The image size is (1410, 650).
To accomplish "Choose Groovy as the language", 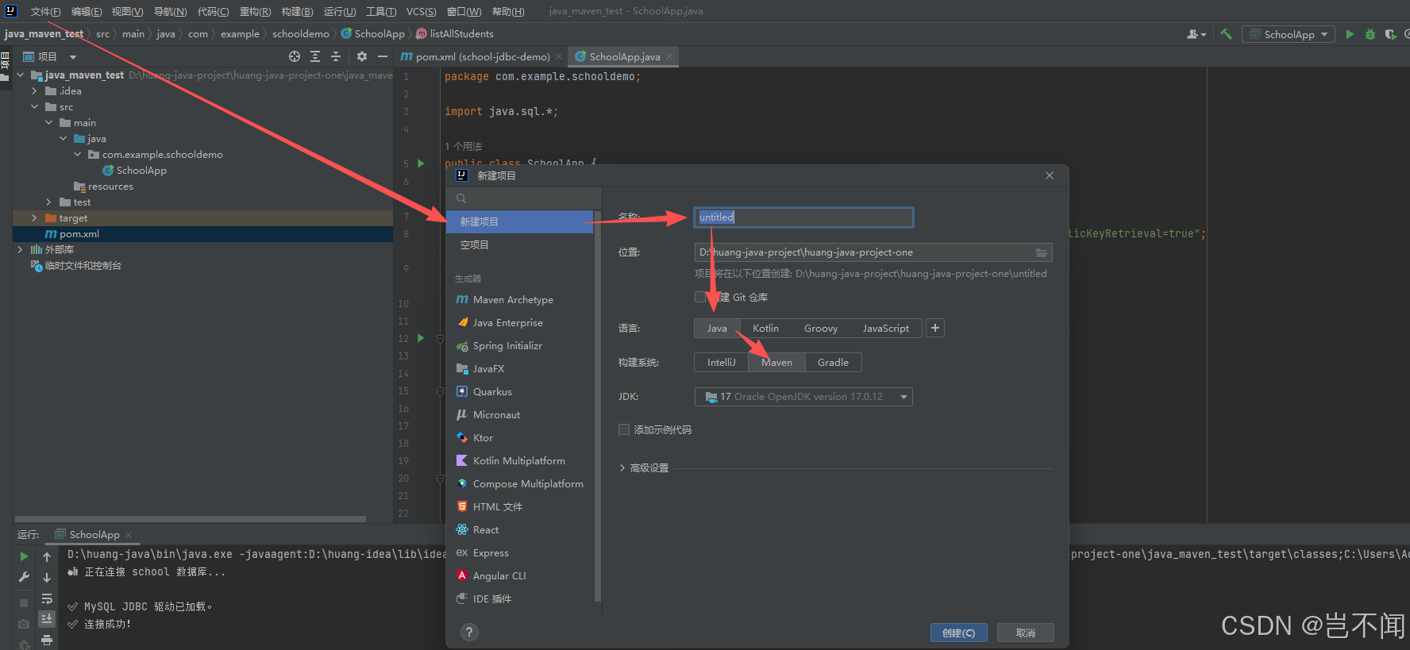I will [820, 328].
